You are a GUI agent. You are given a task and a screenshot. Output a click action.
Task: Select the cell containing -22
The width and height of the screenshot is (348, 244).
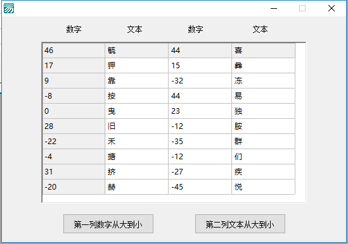pyautogui.click(x=74, y=142)
